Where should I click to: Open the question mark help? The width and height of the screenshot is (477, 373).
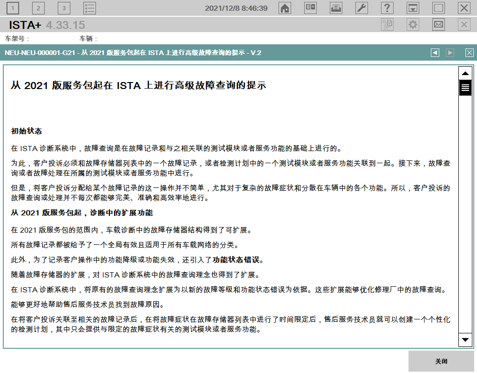pyautogui.click(x=387, y=8)
